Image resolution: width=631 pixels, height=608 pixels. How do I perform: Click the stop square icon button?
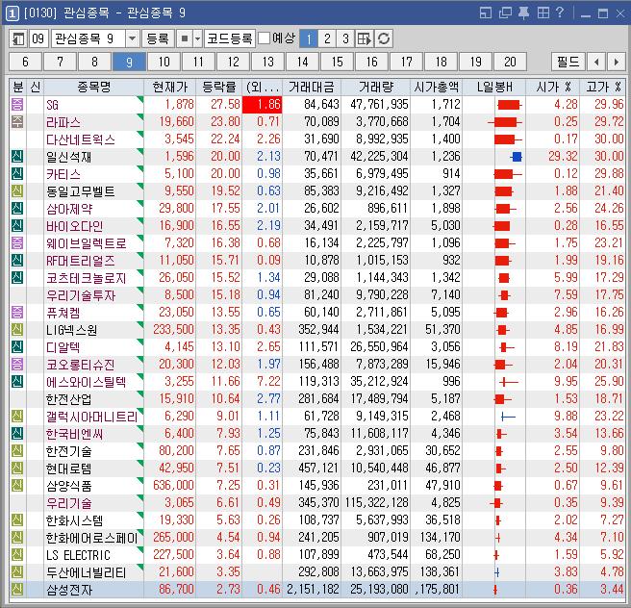(185, 39)
